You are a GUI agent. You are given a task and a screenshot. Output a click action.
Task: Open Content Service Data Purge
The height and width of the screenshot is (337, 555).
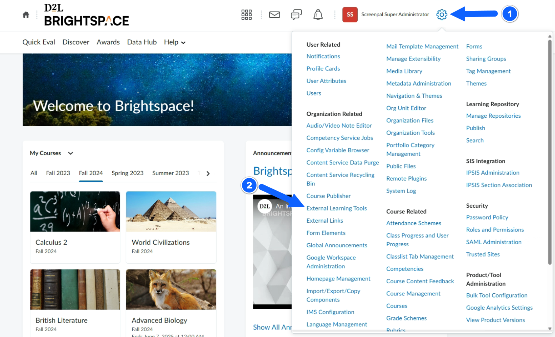coord(342,163)
